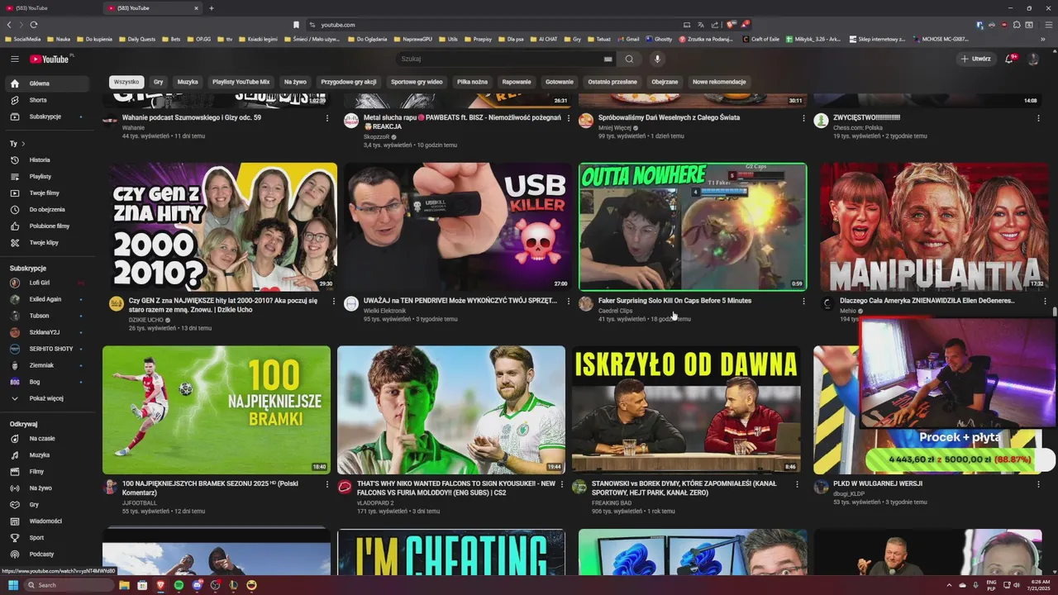1058x595 pixels.
Task: Open the on-screen keyboard icon in search box
Action: coord(608,59)
